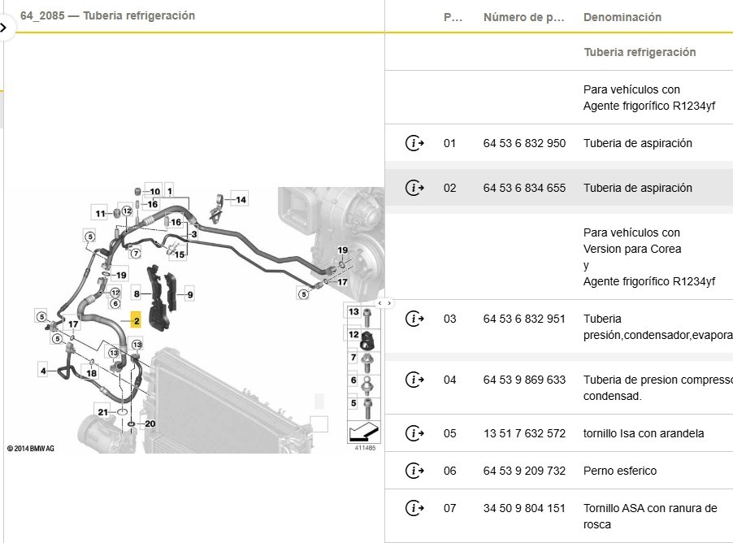Open details icon for row 03
Screen dimensions: 733x543
[414, 319]
